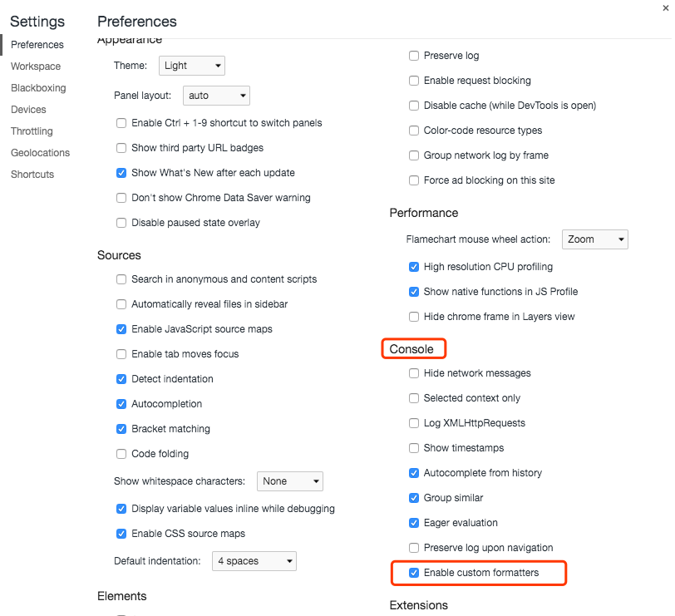Select the Throttling settings tab
675x616 pixels.
point(32,131)
